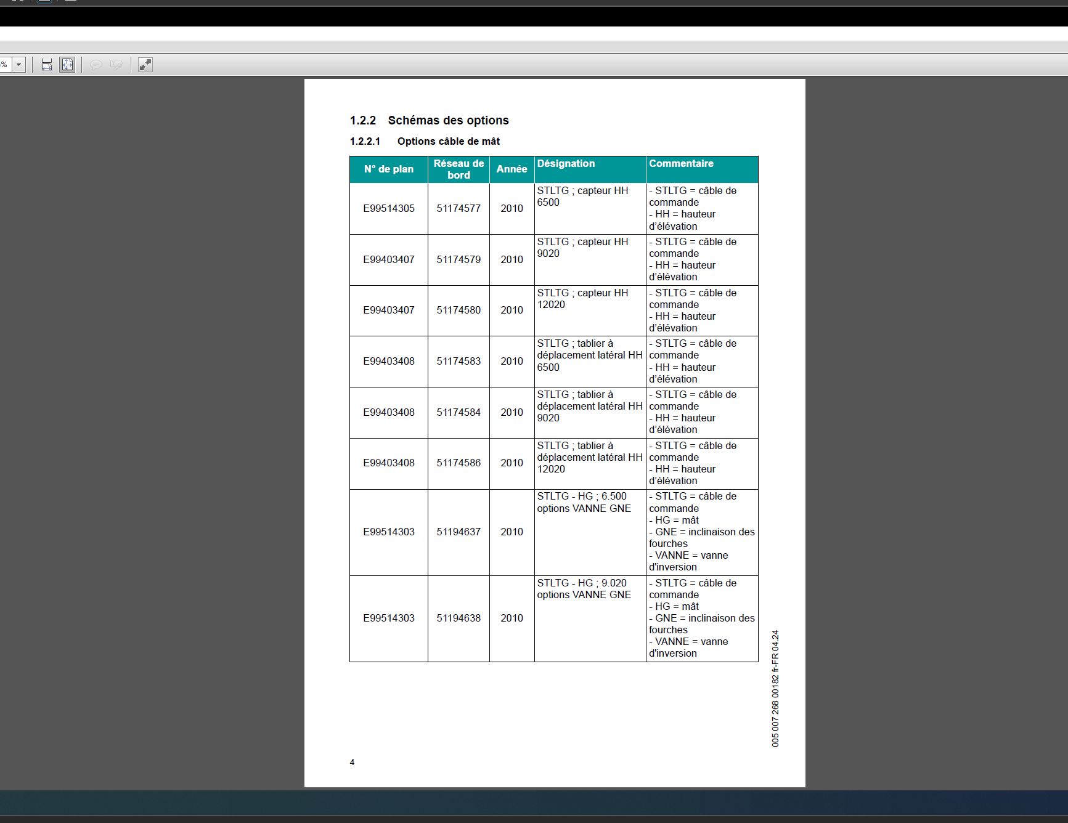This screenshot has height=823, width=1068.
Task: Click the 'Réseau de bord' column header
Action: tap(459, 169)
